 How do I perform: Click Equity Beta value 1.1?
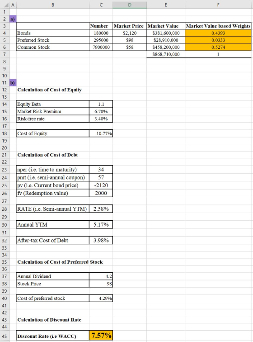click(101, 104)
